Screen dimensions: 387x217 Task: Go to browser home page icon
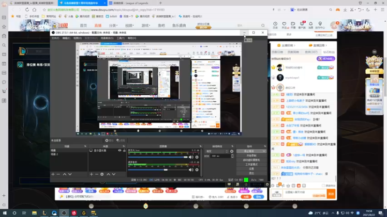tap(34, 10)
